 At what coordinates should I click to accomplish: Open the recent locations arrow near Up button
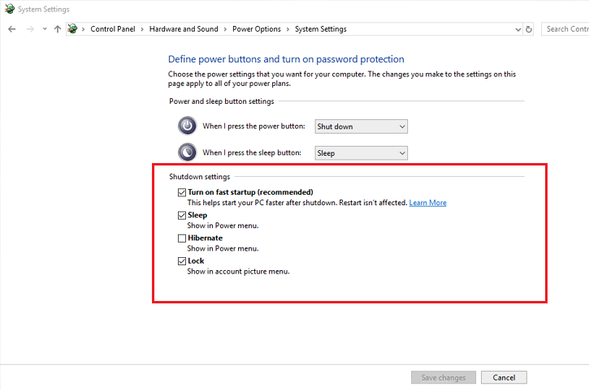click(x=44, y=29)
